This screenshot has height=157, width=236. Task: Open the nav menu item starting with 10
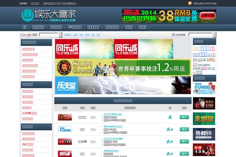click(75, 27)
